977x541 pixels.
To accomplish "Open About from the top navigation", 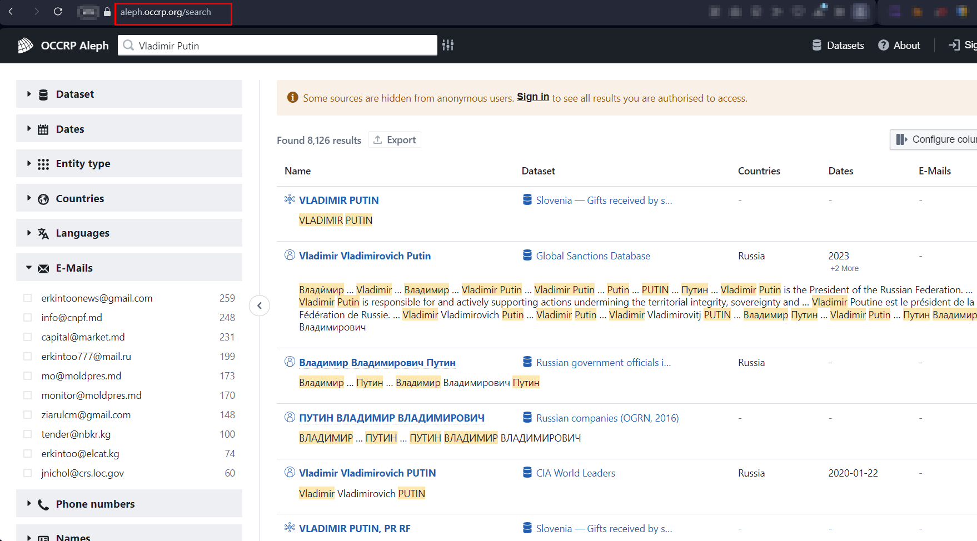I will (899, 46).
